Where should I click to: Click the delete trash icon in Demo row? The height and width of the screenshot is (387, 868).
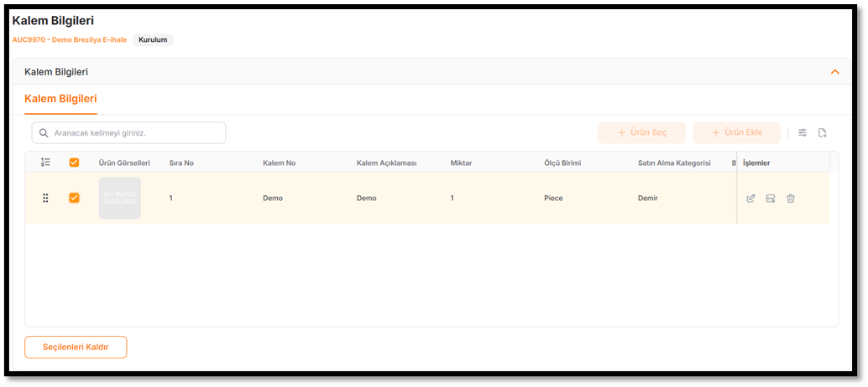coord(791,199)
